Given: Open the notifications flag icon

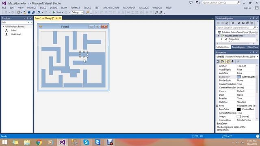Looking at the screenshot, I should pyautogui.click(x=198, y=2).
